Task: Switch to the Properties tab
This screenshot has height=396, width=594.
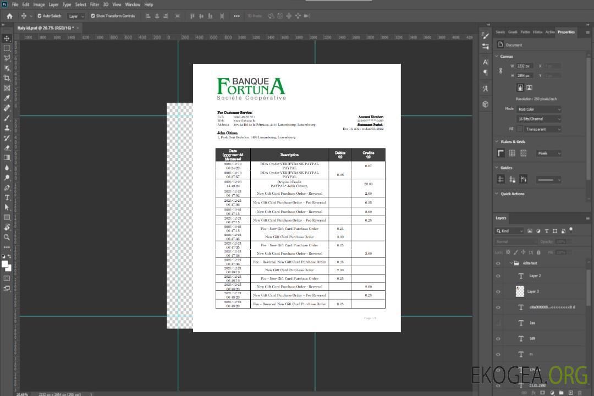Action: coord(566,32)
